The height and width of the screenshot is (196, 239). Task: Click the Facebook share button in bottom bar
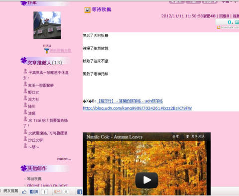(x=34, y=192)
